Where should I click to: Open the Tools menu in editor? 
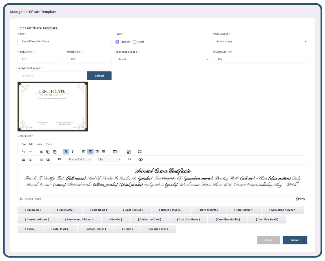[48, 144]
